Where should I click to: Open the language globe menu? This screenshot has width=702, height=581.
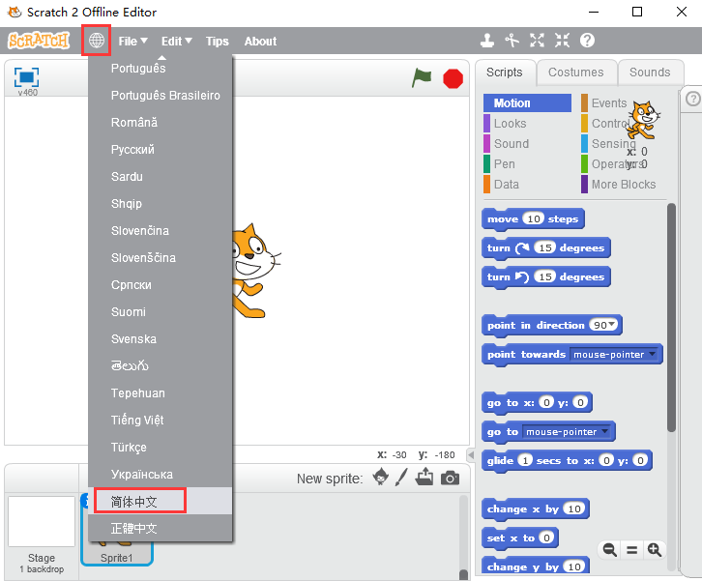coord(97,41)
